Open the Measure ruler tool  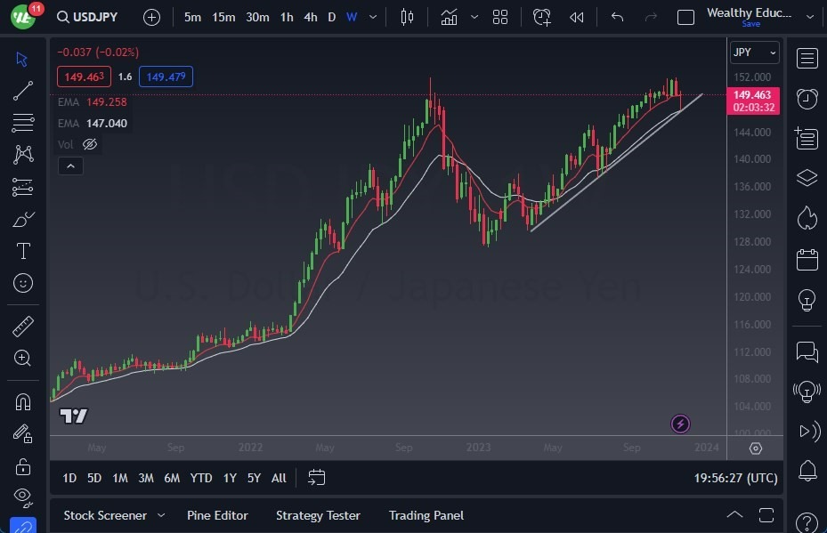[x=22, y=327]
